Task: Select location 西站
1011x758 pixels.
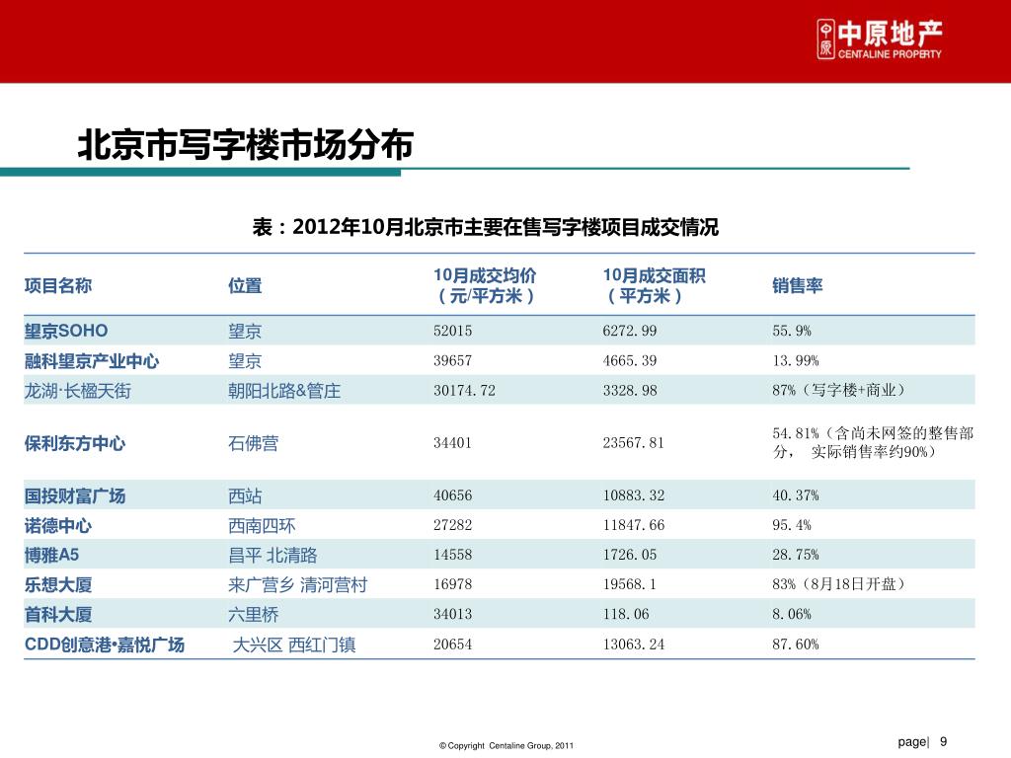Action: click(245, 496)
